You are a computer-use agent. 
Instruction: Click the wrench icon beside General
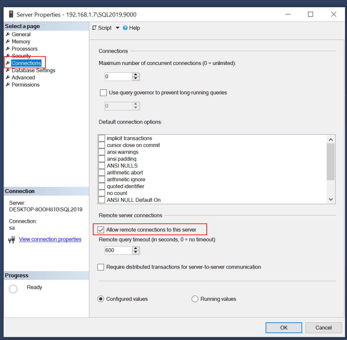click(7, 35)
